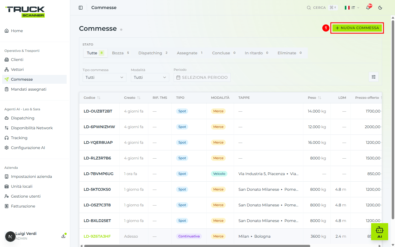The height and width of the screenshot is (247, 395).
Task: Open advanced filters sliders icon
Action: pos(374,77)
